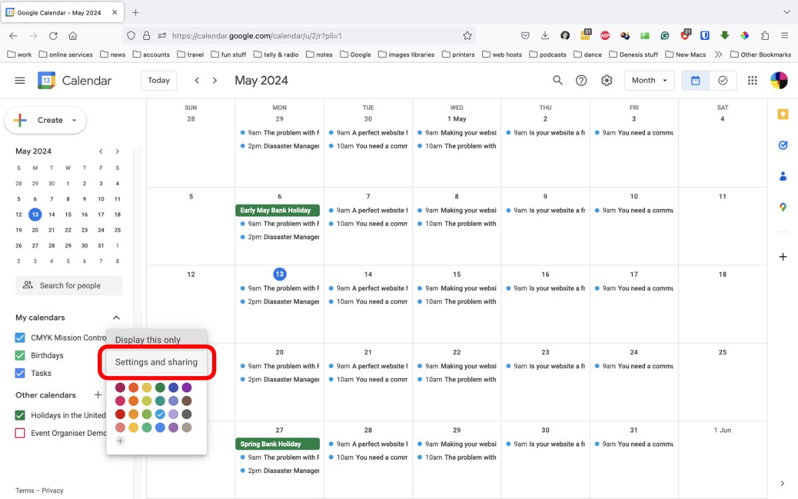Open Contacts in the side panel
The image size is (798, 499).
coord(783,176)
